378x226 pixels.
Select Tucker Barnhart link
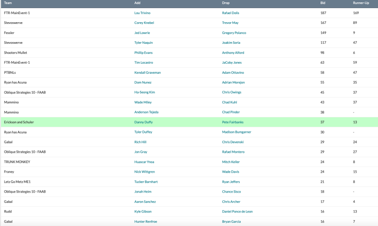click(146, 182)
